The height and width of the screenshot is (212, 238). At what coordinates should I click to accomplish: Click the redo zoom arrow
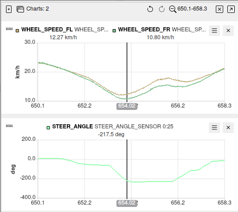click(162, 9)
